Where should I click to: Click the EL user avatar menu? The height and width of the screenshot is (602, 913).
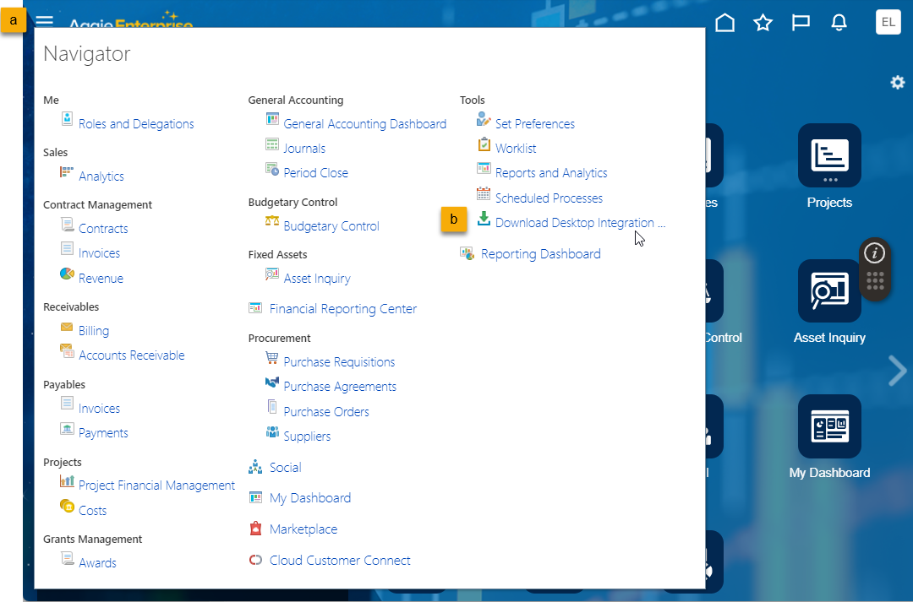[888, 23]
